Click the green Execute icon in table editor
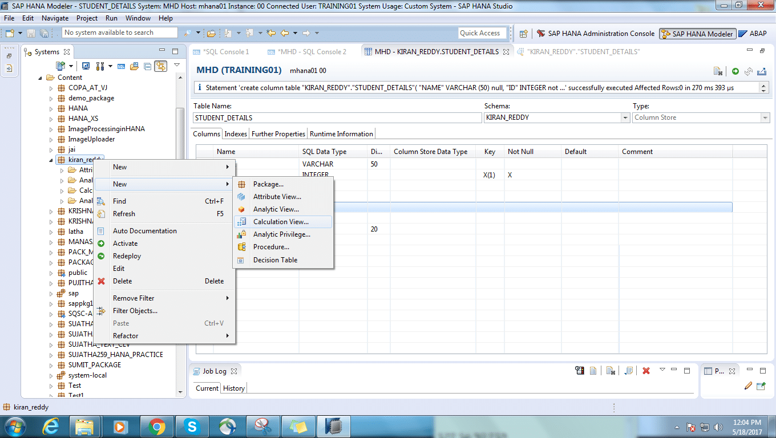This screenshot has height=438, width=776. [735, 71]
